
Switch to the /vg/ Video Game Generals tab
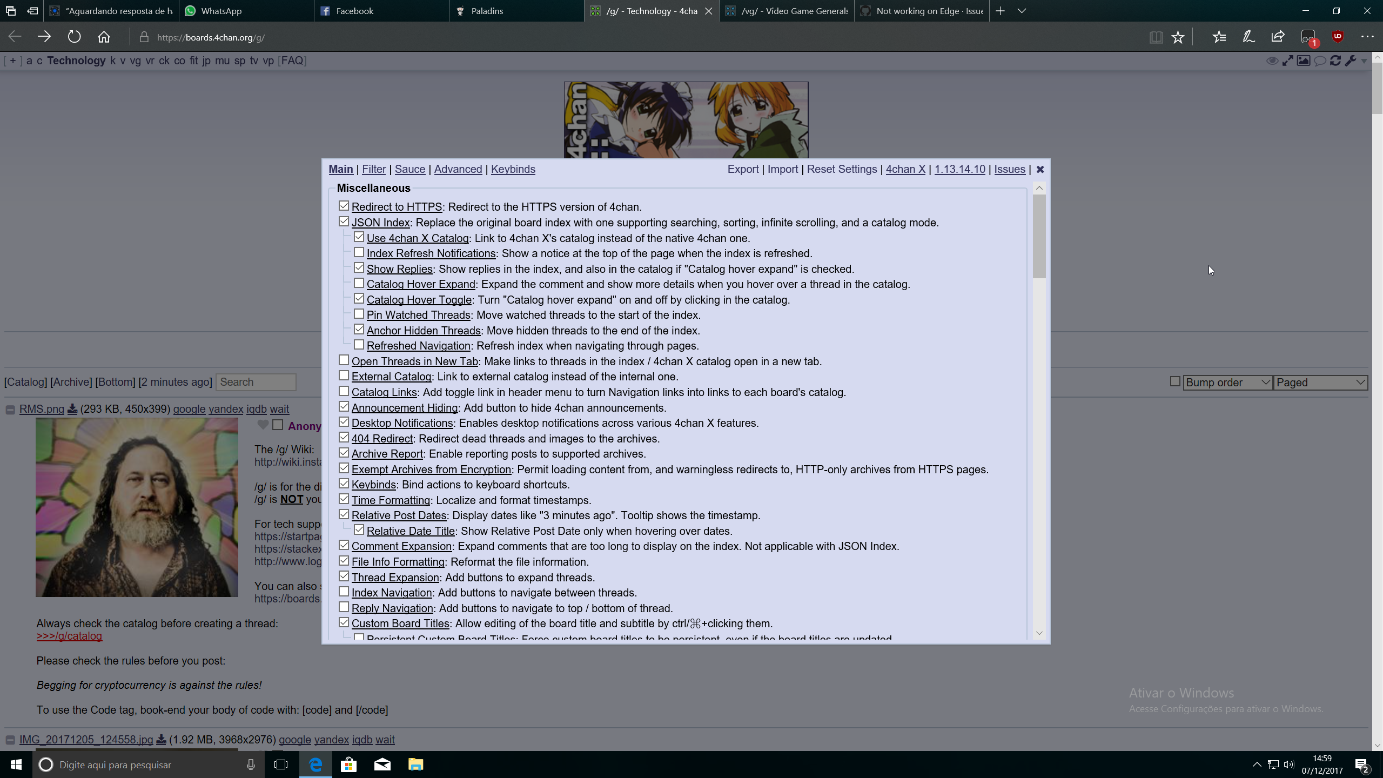787,11
